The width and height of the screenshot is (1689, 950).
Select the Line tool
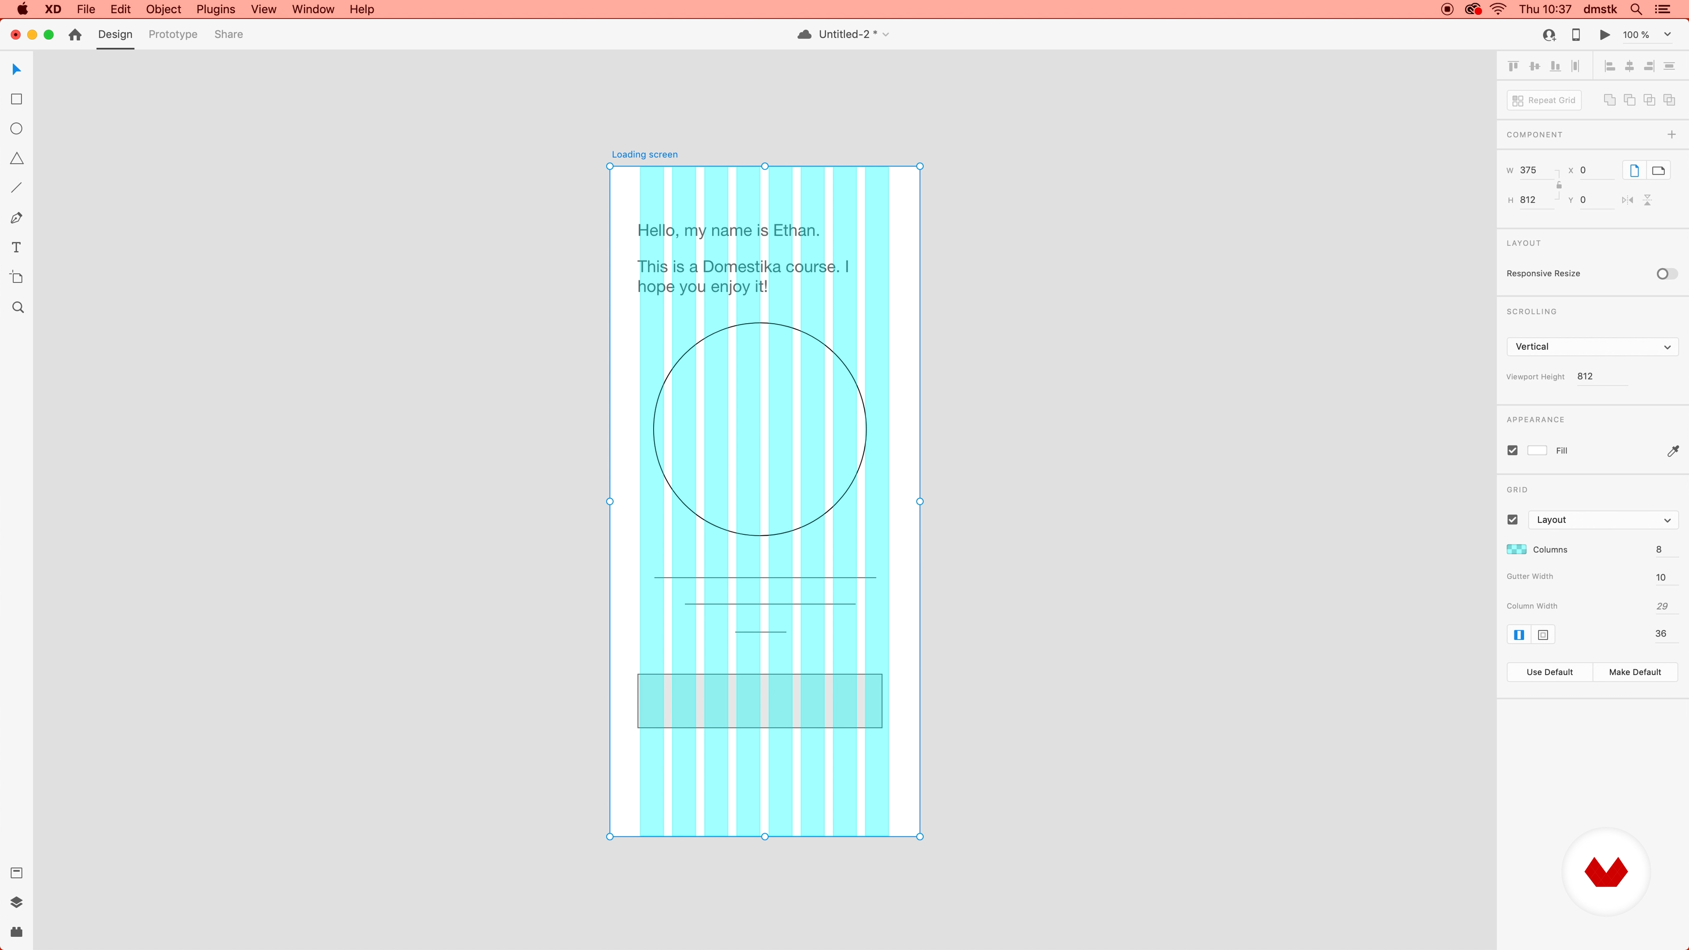tap(16, 188)
